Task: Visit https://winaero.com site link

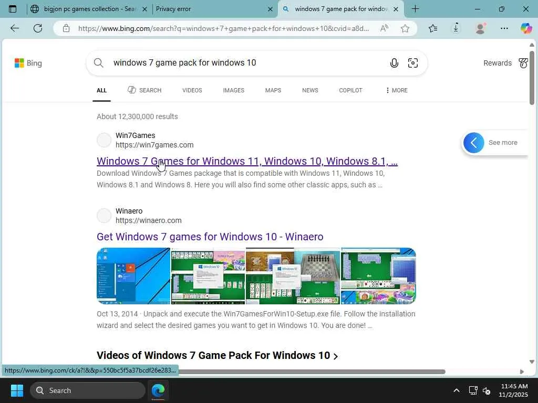Action: [x=149, y=221]
